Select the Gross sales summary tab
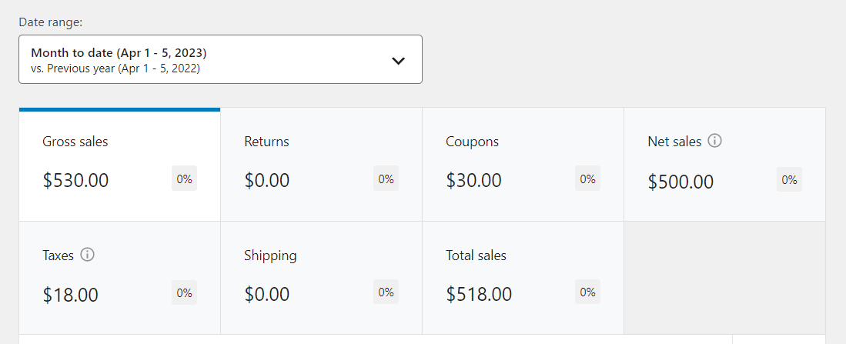The image size is (846, 344). [120, 165]
